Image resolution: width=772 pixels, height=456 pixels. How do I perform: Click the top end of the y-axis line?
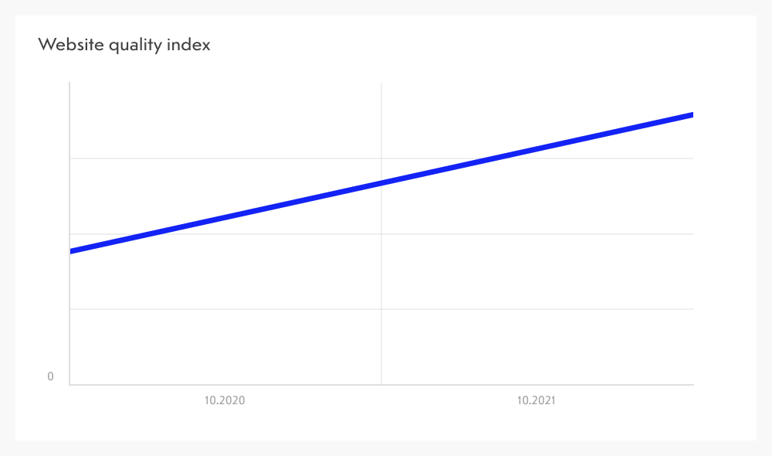(69, 83)
